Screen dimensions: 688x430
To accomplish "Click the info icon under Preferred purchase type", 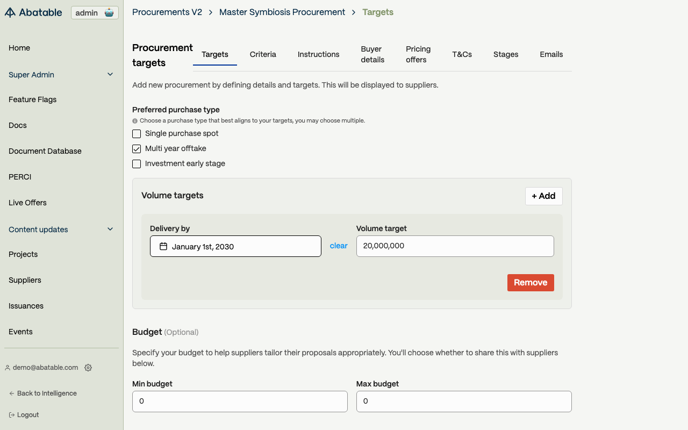I will (x=135, y=121).
